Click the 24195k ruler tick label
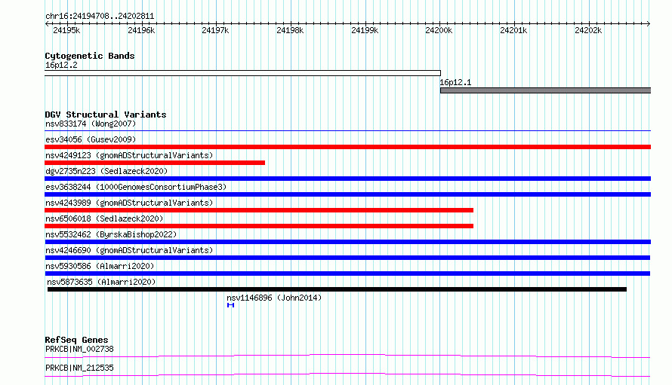The image size is (672, 385). coord(66,30)
